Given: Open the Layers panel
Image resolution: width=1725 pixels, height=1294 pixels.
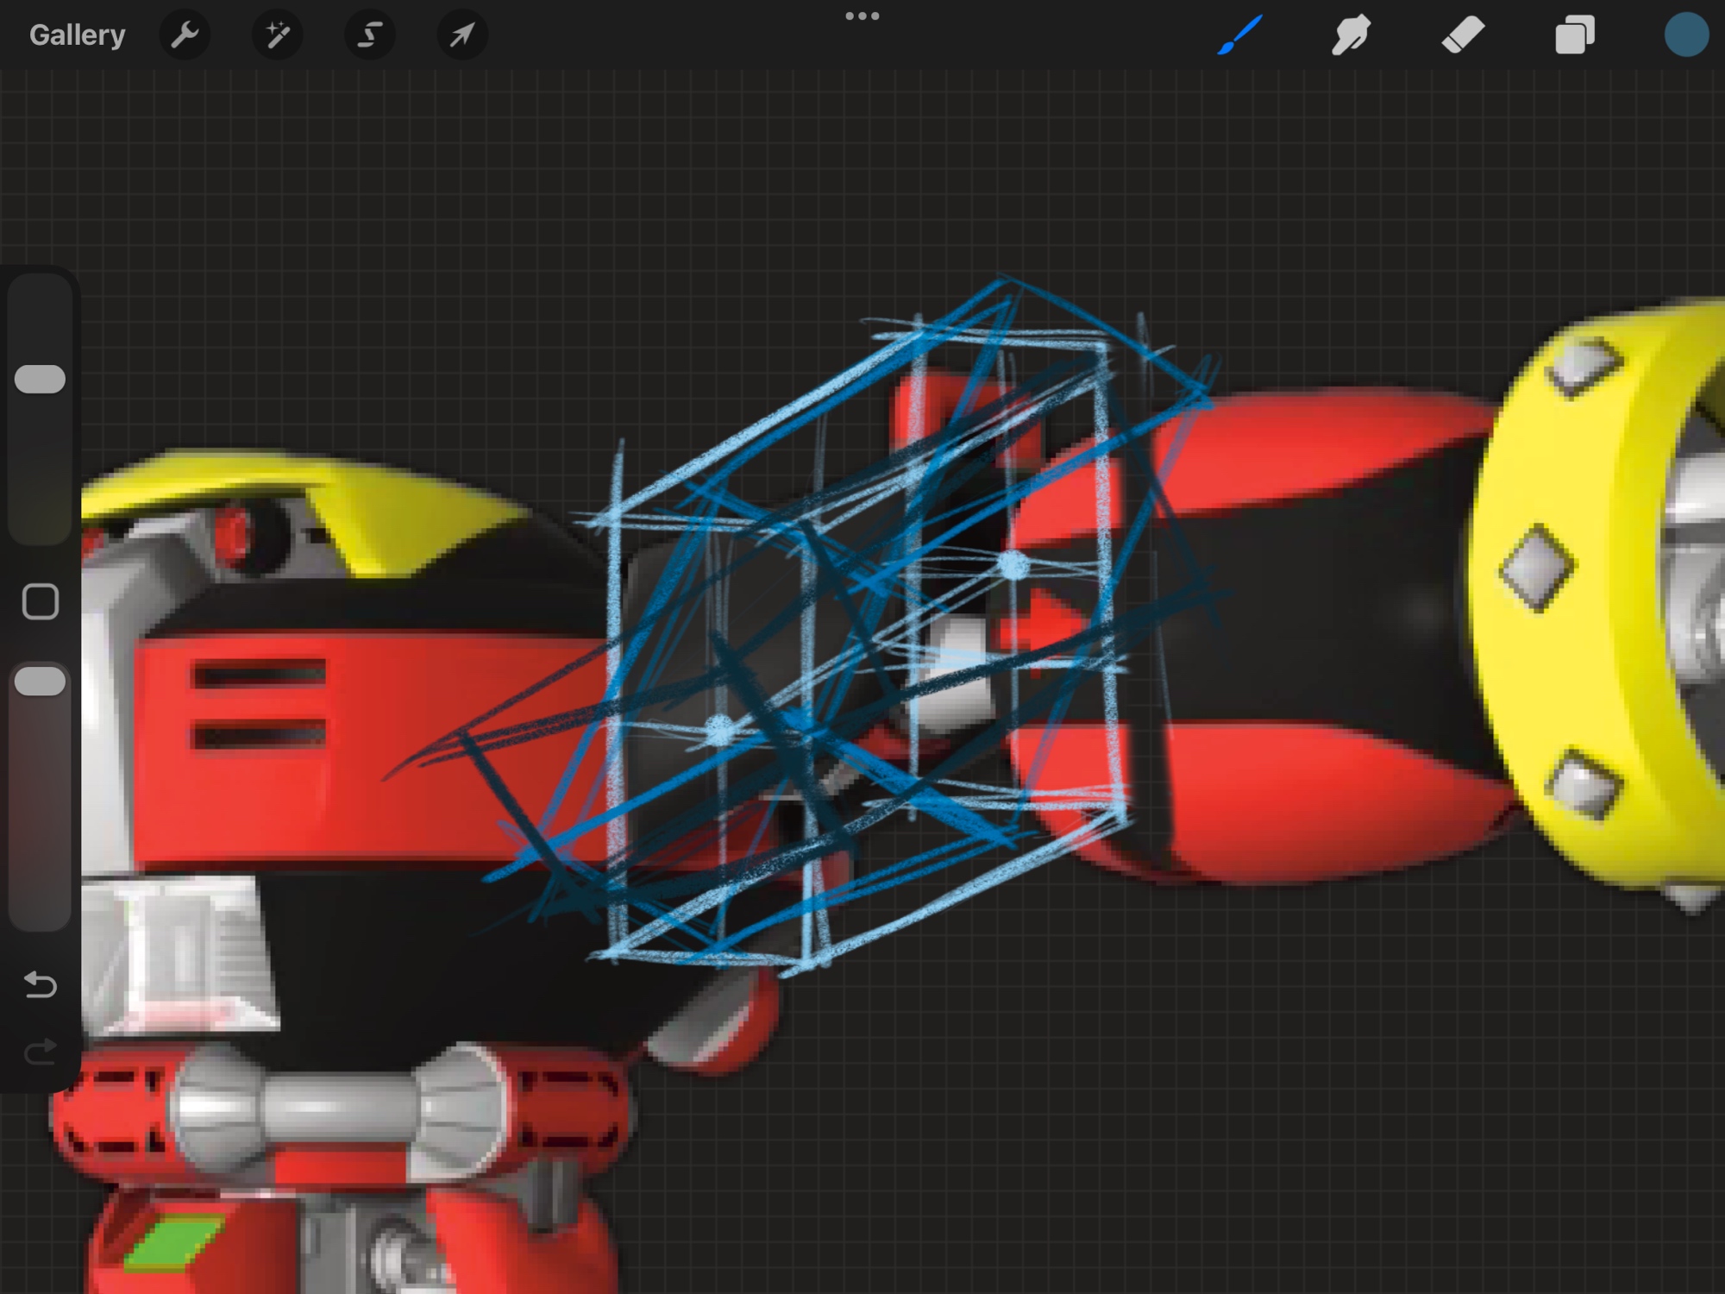Looking at the screenshot, I should point(1574,35).
